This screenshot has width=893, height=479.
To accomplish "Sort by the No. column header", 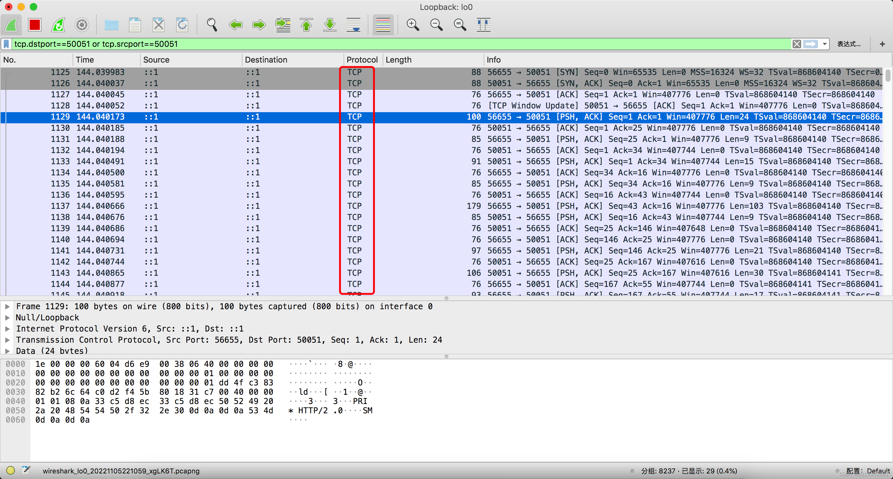I will click(x=36, y=60).
